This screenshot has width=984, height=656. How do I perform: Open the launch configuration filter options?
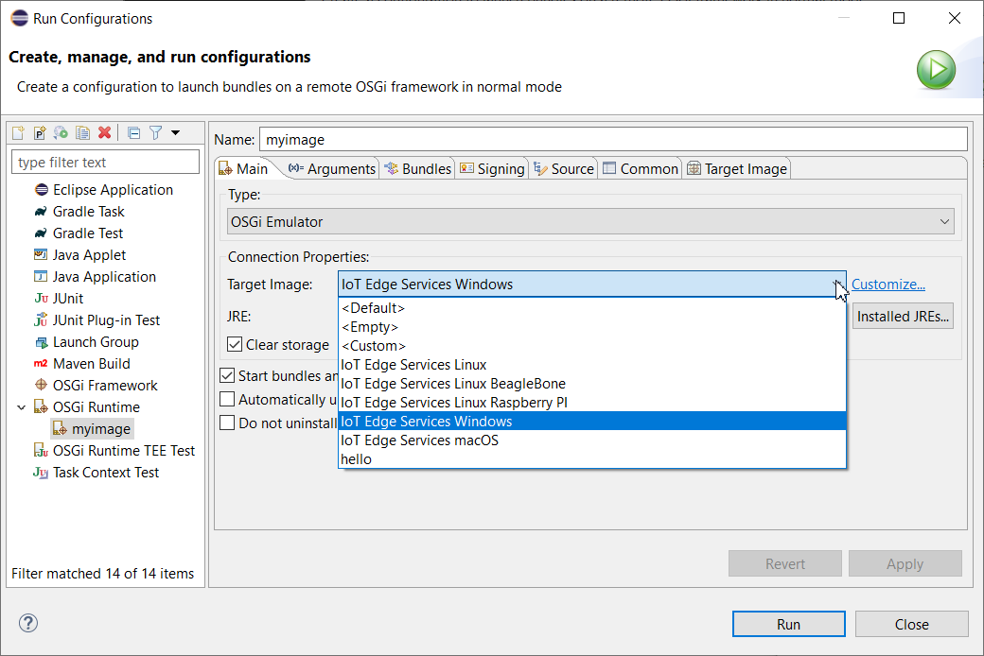155,132
